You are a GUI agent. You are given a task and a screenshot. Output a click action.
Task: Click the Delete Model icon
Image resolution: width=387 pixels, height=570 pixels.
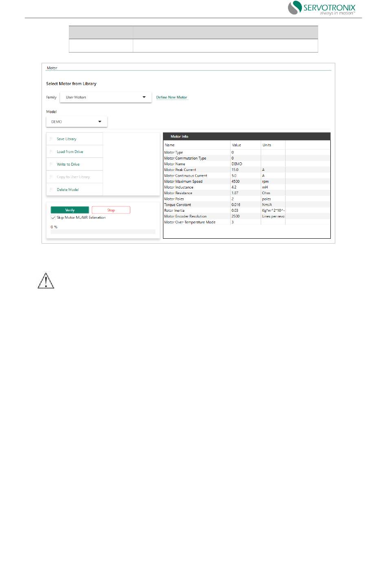(x=51, y=190)
